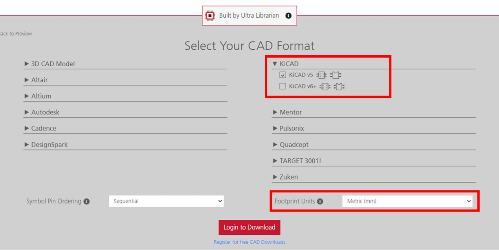Click the KiCAD v5 label text

coord(301,75)
